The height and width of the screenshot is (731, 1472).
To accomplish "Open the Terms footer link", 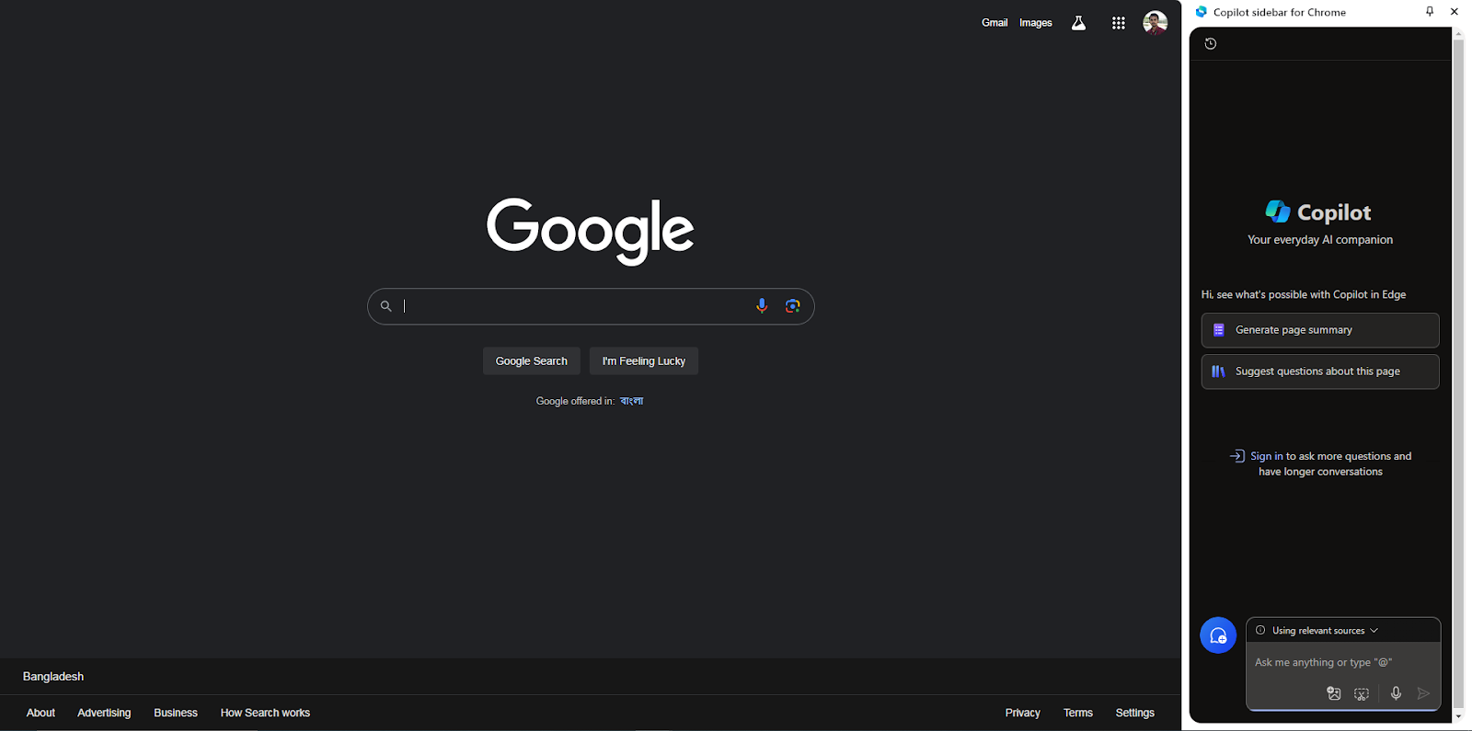I will [1078, 713].
